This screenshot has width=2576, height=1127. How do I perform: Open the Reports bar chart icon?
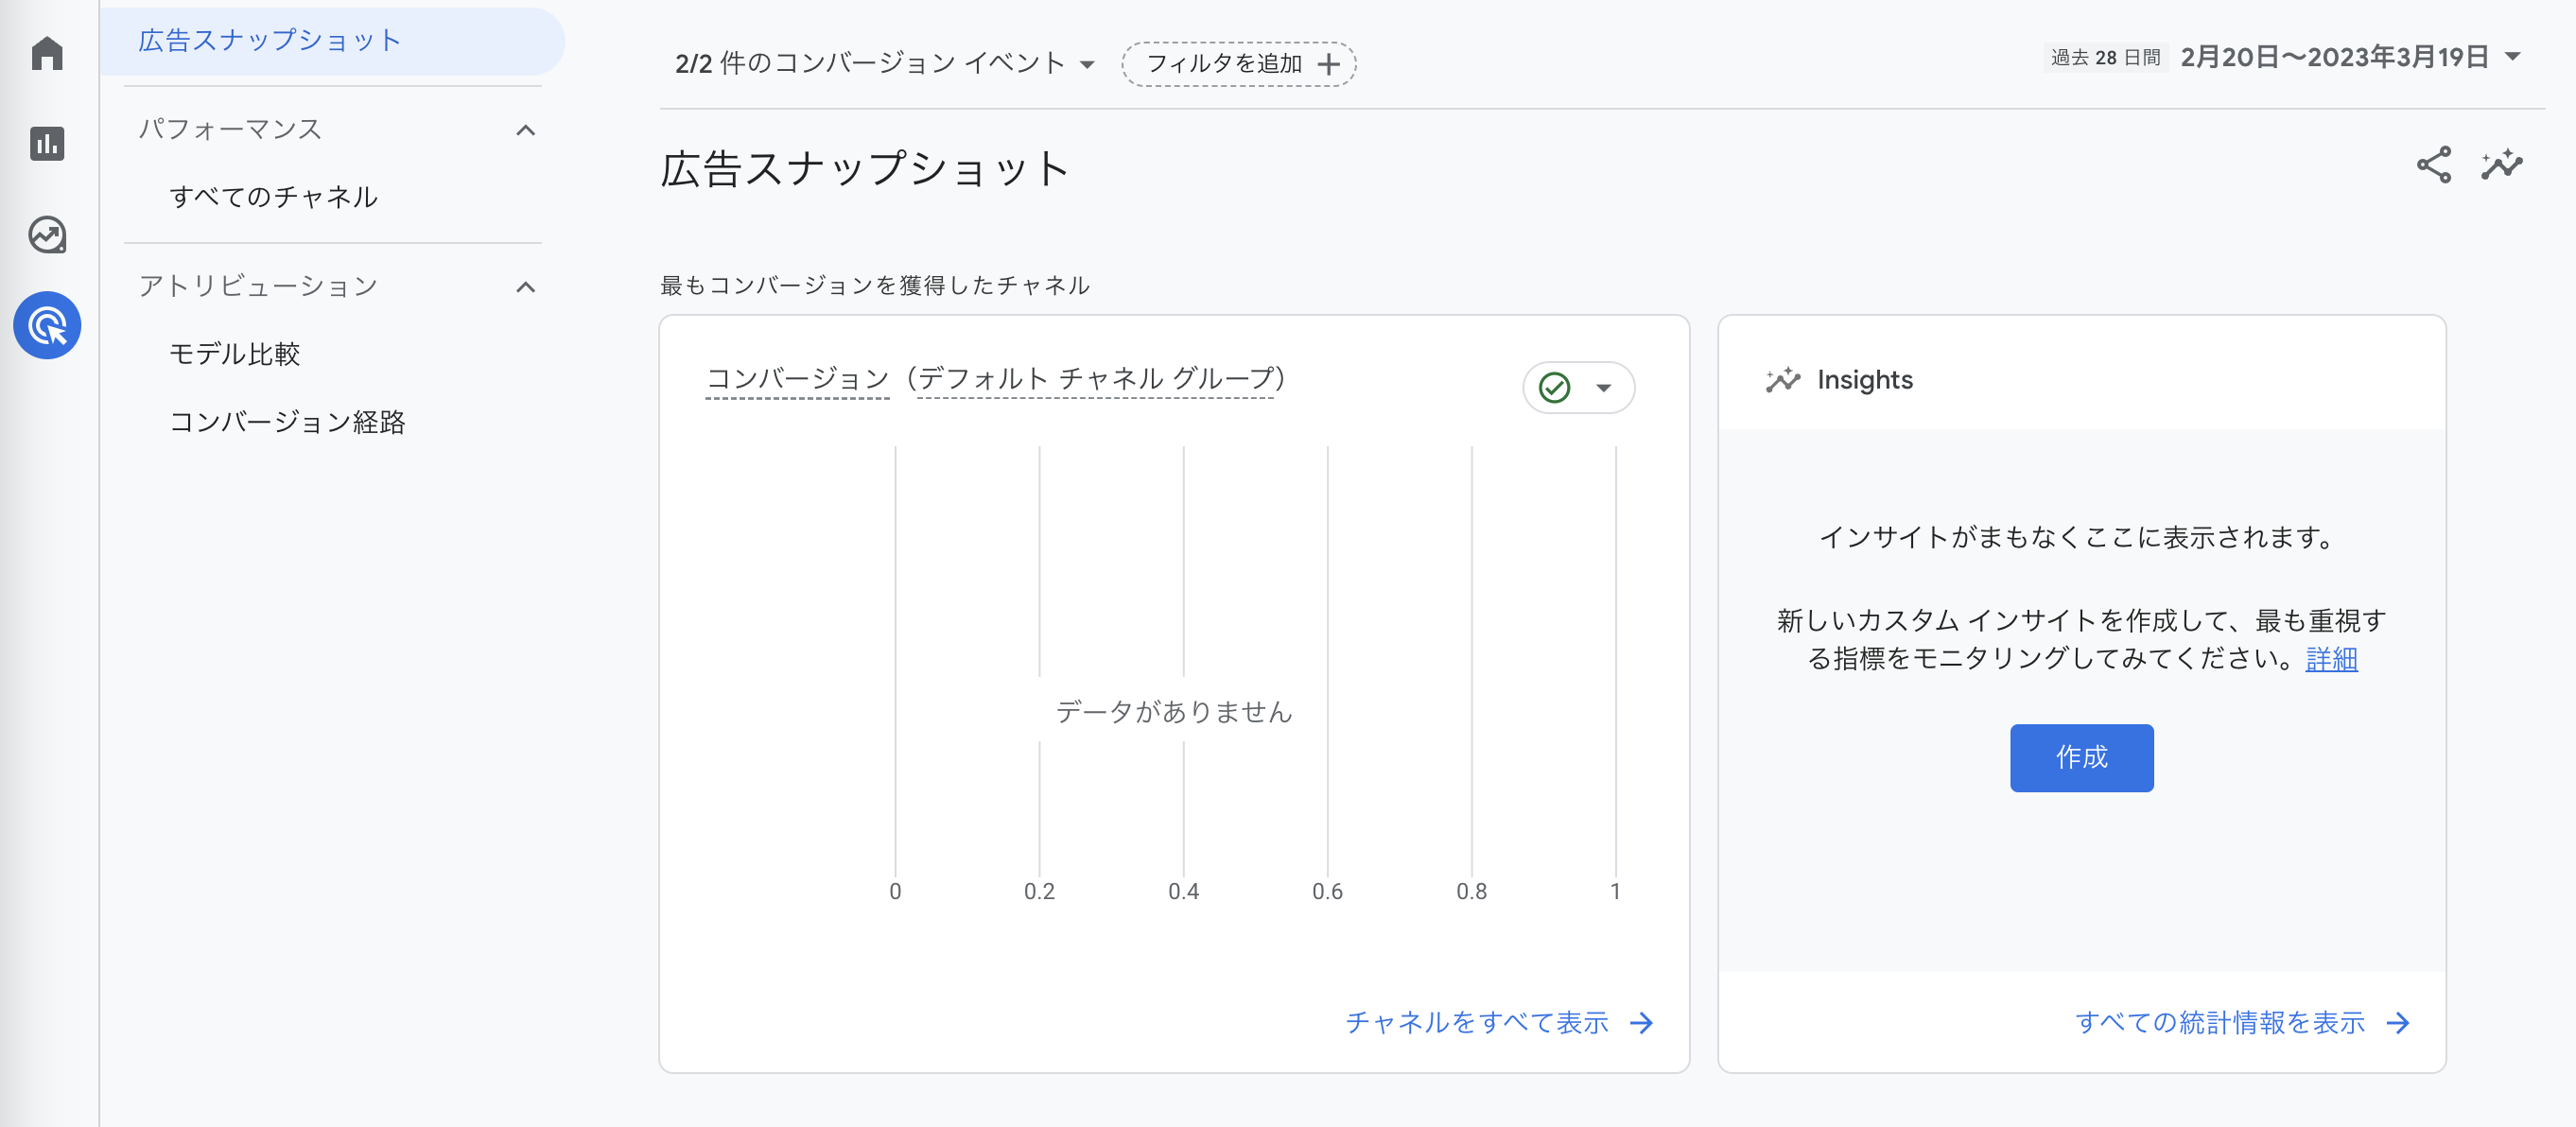click(x=47, y=144)
